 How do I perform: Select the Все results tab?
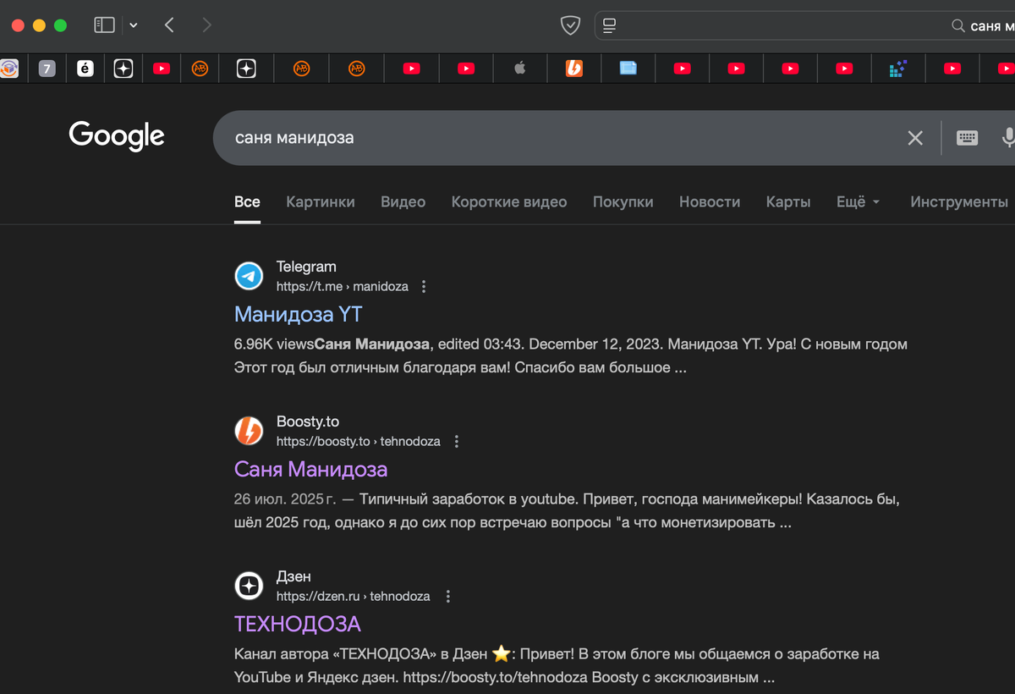(x=247, y=201)
